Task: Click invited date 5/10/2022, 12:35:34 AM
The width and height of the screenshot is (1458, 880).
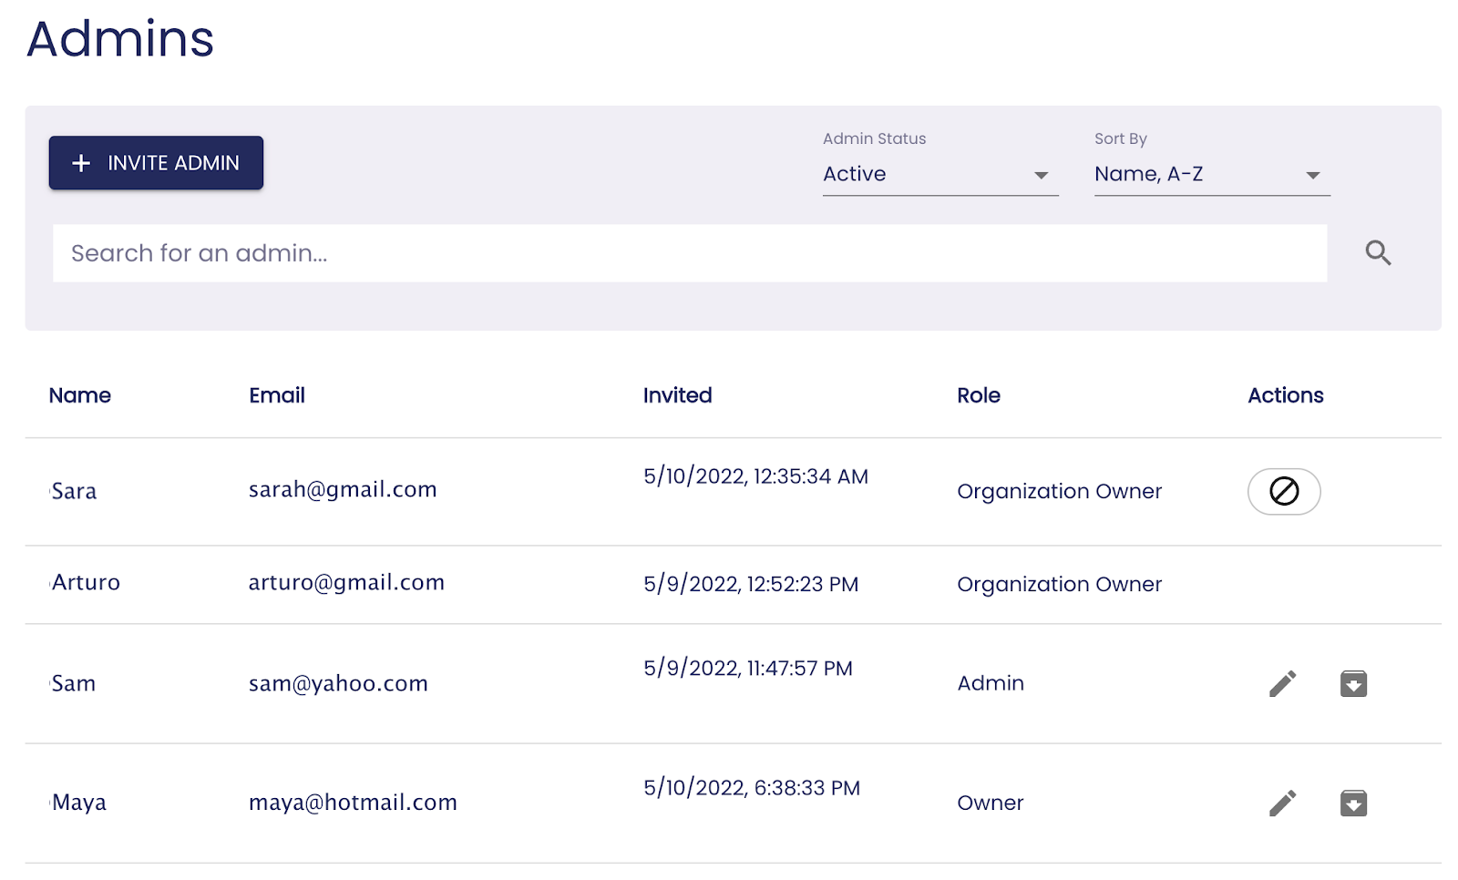Action: coord(755,476)
